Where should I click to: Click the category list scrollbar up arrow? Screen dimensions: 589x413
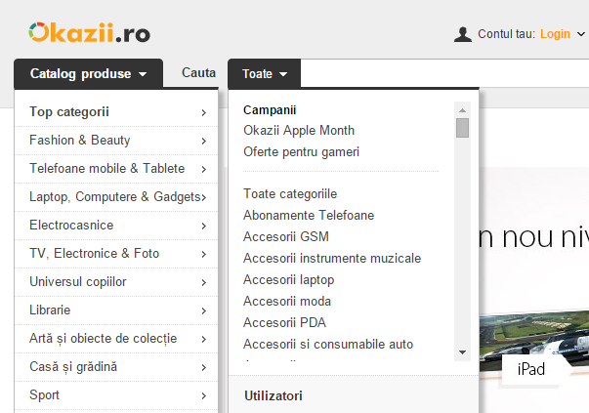(462, 110)
